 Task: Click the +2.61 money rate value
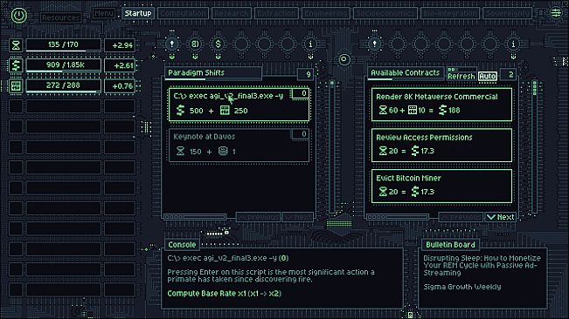click(120, 65)
